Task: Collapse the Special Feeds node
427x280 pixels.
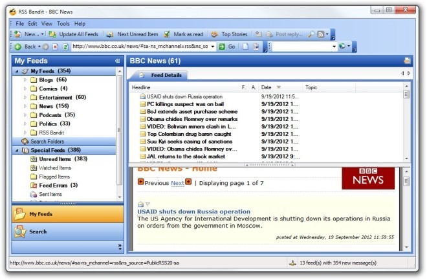Action: click(x=17, y=150)
